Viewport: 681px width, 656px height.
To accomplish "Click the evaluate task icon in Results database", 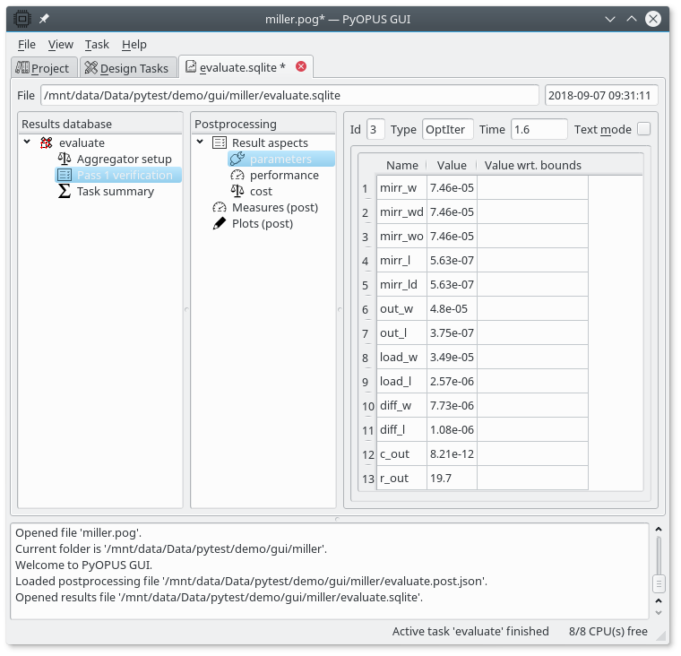I will 47,142.
